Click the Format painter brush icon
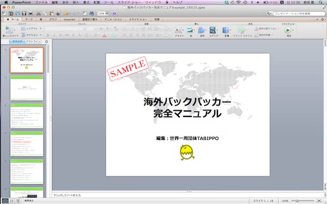The width and height of the screenshot is (327, 204). tap(58, 14)
